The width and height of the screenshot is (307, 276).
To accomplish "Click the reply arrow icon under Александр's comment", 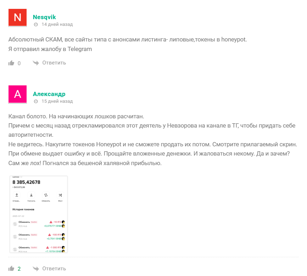I will click(36, 269).
